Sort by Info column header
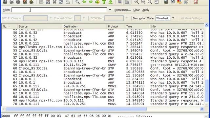Viewport: 210px width, 118px height. click(177, 27)
